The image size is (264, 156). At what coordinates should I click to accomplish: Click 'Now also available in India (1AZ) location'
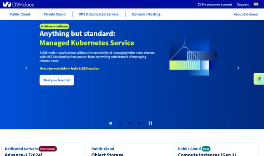click(x=69, y=69)
